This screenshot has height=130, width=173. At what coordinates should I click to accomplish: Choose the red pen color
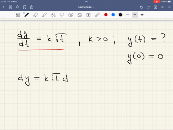(106, 15)
